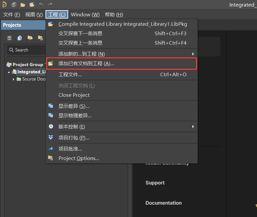This screenshot has height=217, width=257.
Task: Click the Compile Integrated Library menu icon
Action: pyautogui.click(x=50, y=24)
